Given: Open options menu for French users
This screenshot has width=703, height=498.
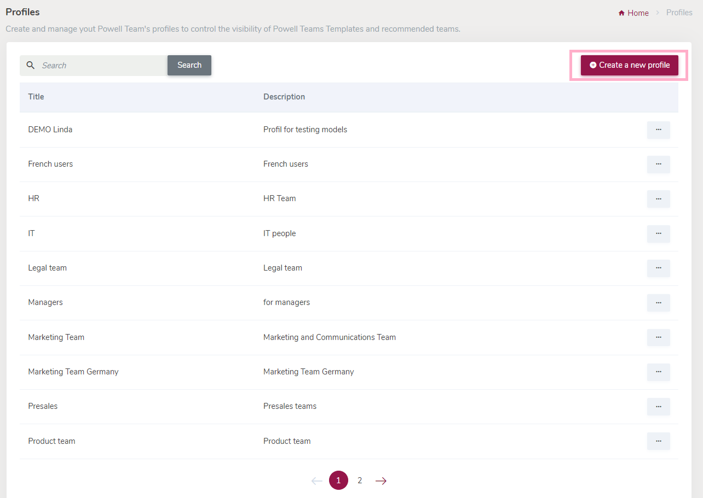Looking at the screenshot, I should 659,164.
